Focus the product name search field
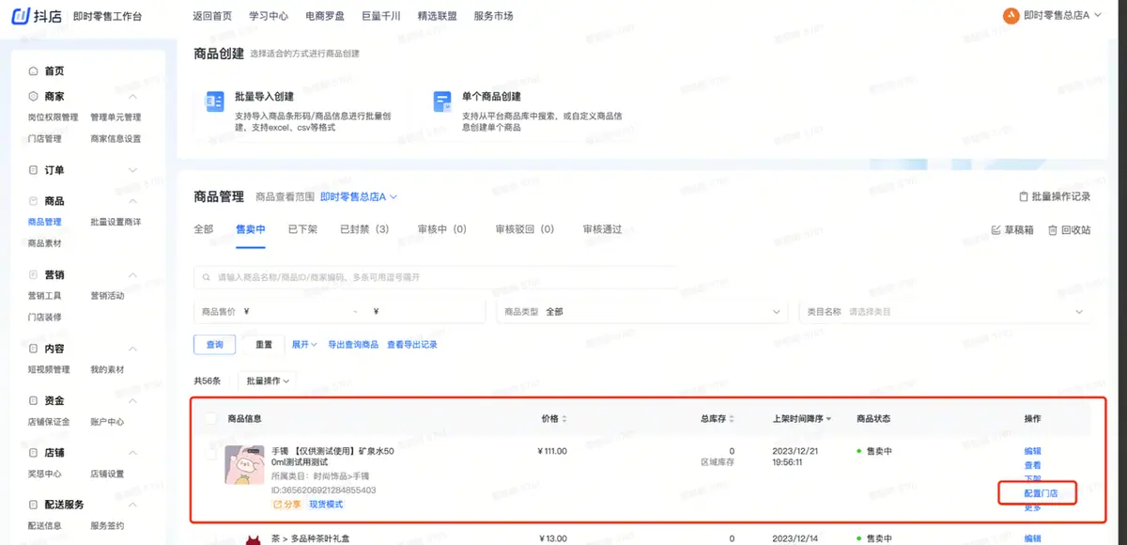The image size is (1127, 545). (x=437, y=277)
